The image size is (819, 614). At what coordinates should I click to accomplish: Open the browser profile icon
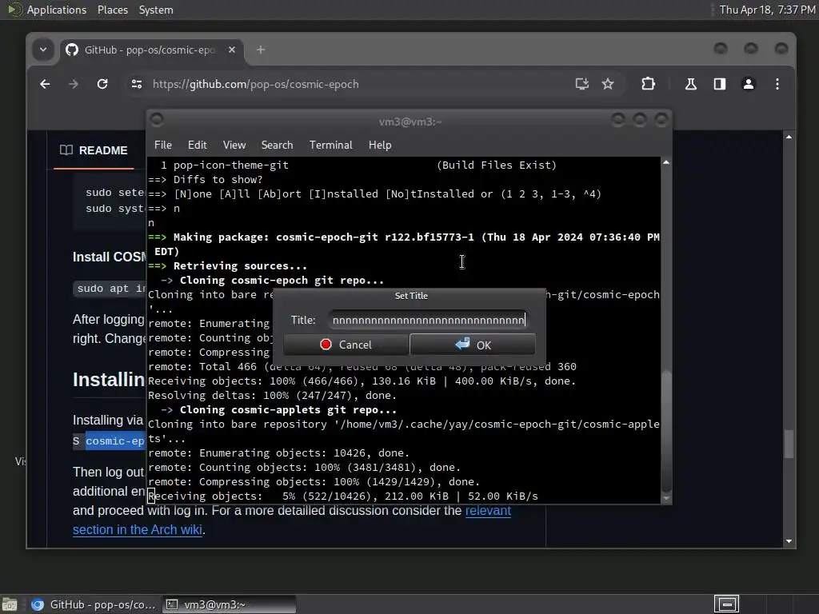pyautogui.click(x=749, y=84)
